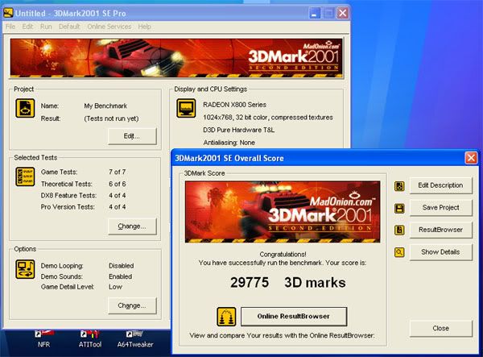Click the Online ResultBrowser yellow icon
This screenshot has height=357, width=483.
click(x=226, y=317)
